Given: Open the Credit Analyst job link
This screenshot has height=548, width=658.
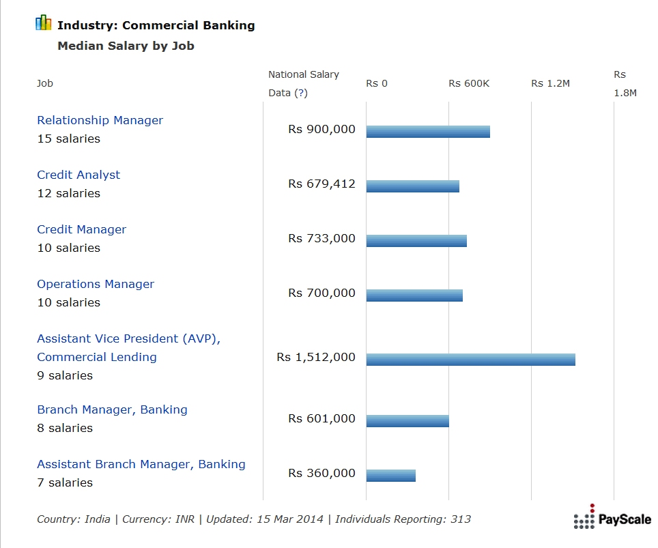Looking at the screenshot, I should tap(78, 175).
